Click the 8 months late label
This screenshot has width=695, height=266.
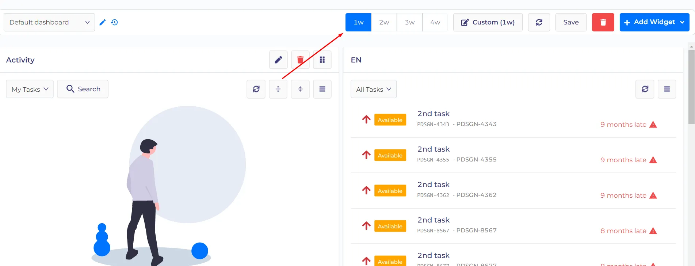623,231
